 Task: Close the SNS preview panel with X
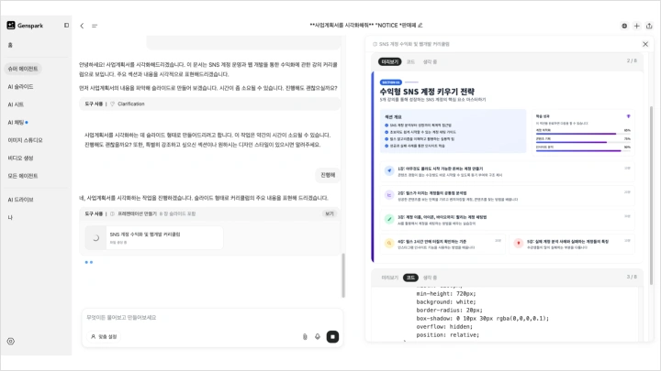point(646,44)
